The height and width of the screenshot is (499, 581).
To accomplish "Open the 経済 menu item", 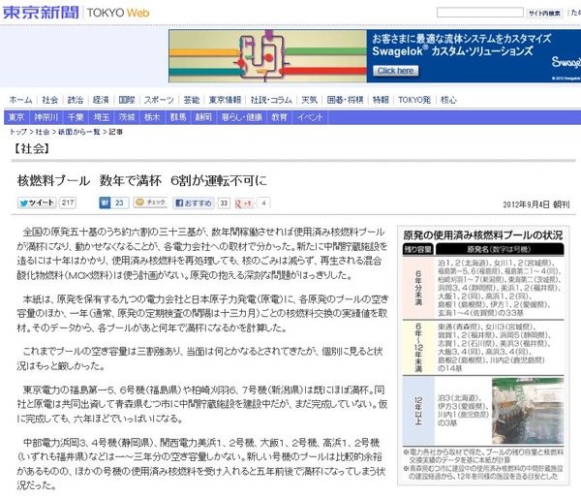I will [101, 100].
